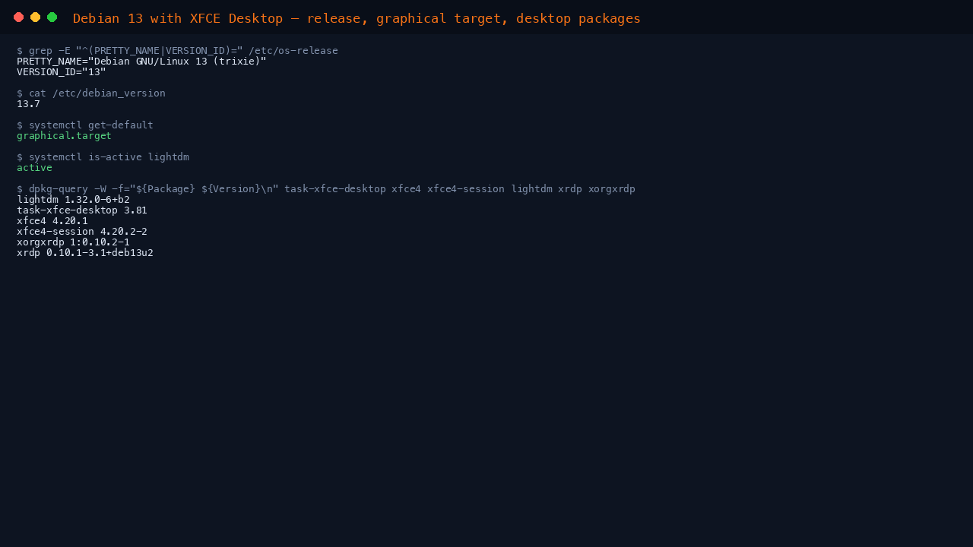Select the dpkg-query command line

tap(326, 189)
